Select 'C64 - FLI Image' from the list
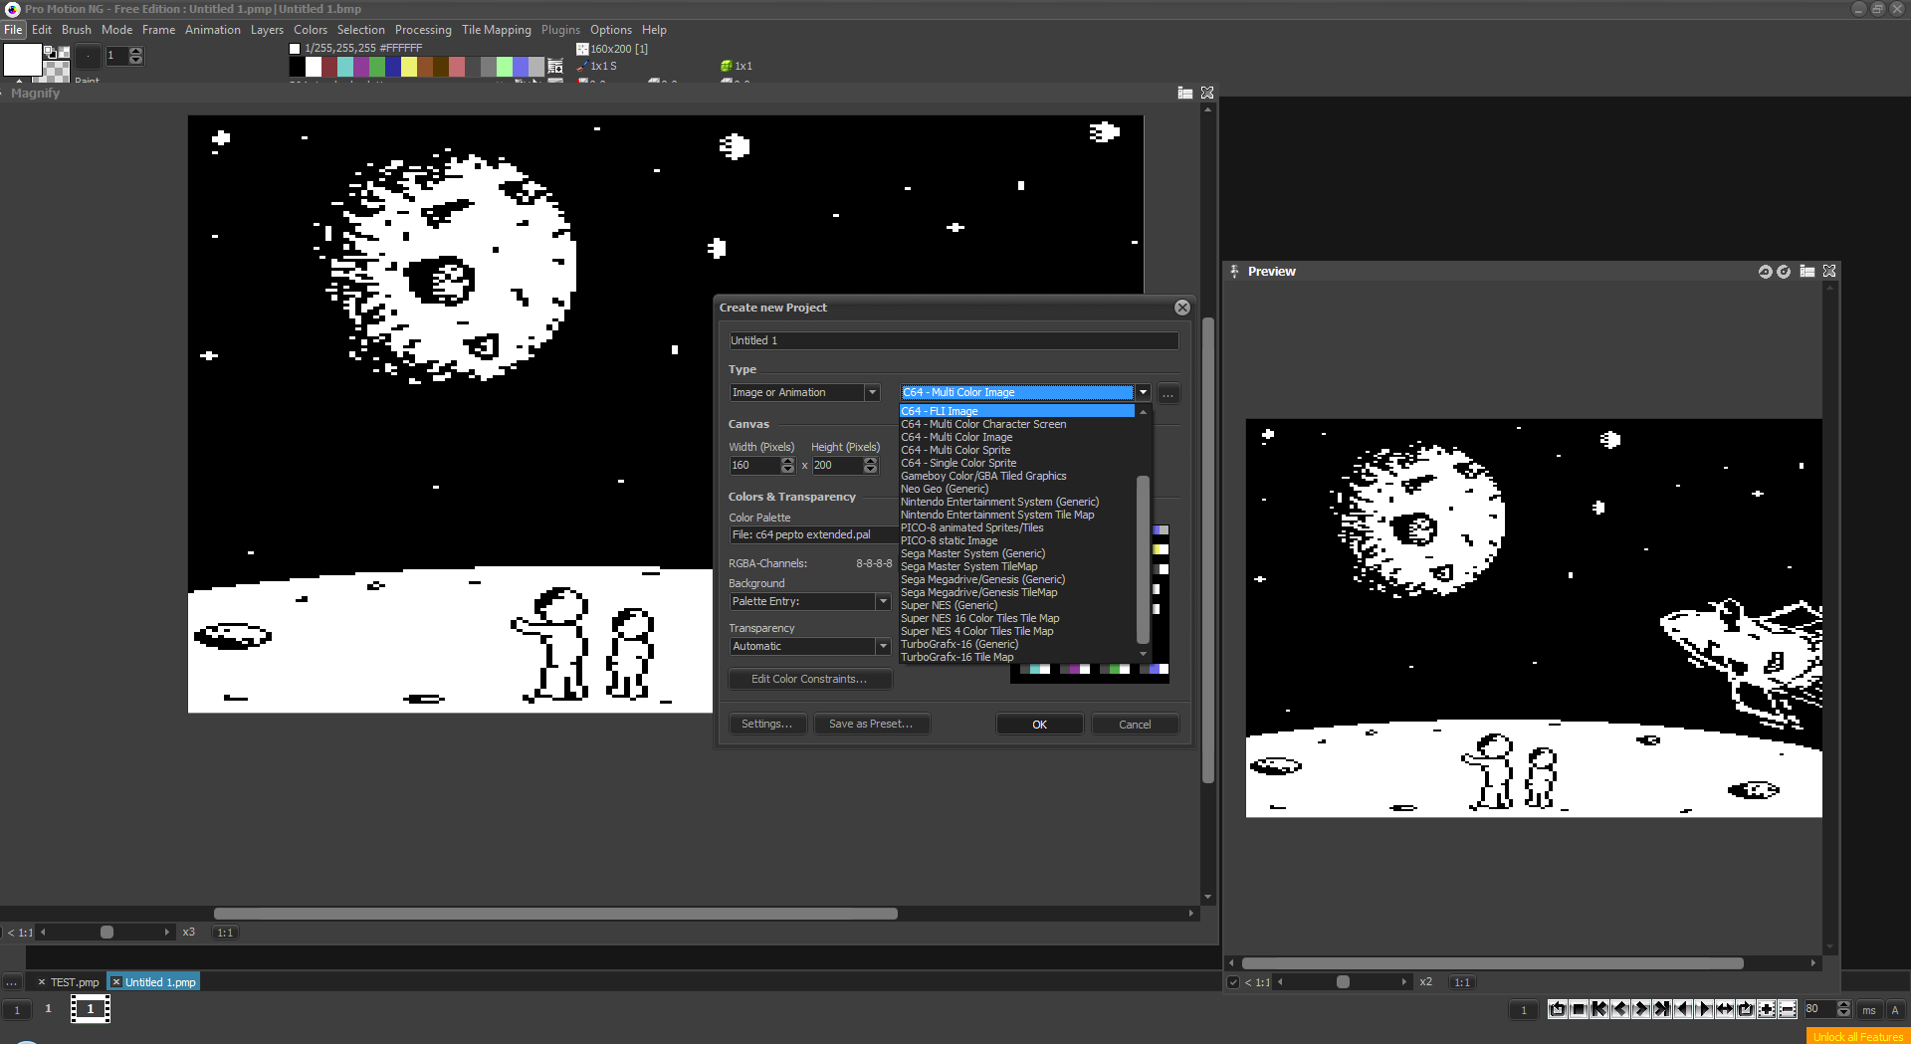Screen dimensions: 1911x1044 [x=1016, y=411]
